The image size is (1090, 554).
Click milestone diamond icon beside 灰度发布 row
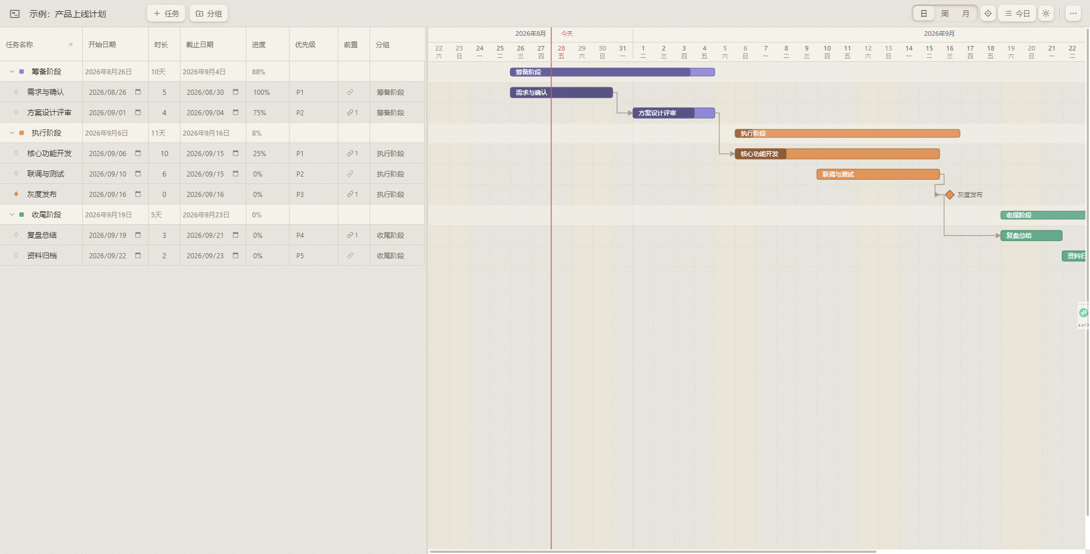(16, 194)
